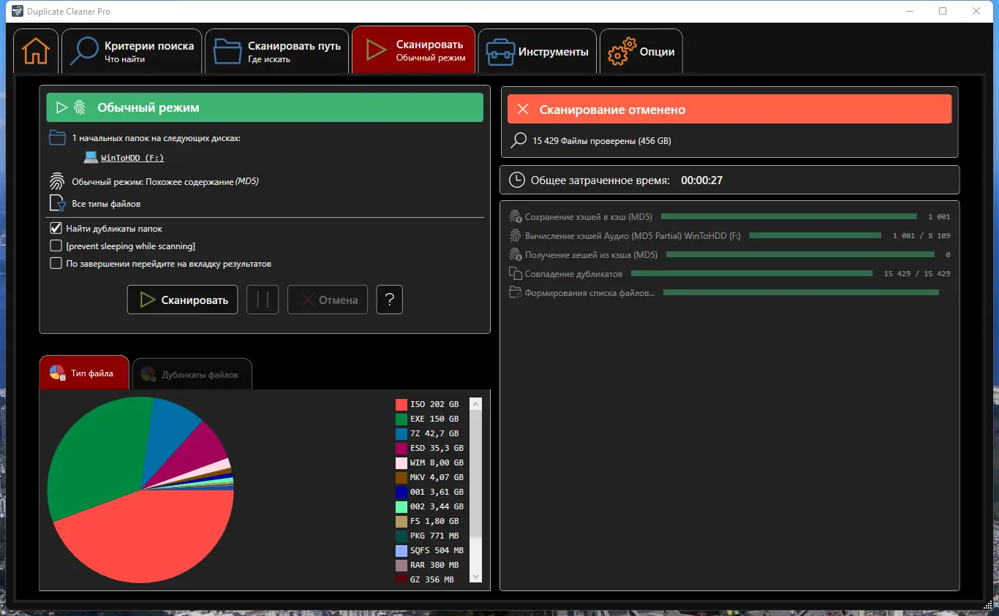Click the FS 1,80 GB legend entry
The width and height of the screenshot is (999, 616).
tap(427, 521)
